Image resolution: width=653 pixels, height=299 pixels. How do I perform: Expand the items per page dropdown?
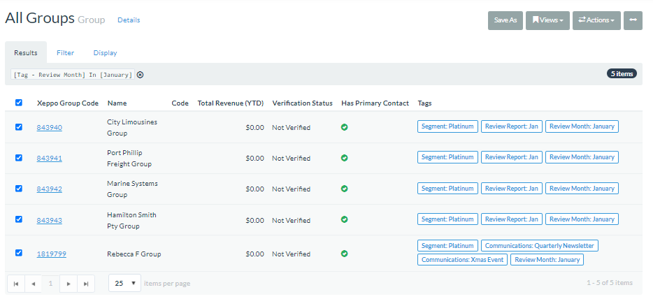124,283
